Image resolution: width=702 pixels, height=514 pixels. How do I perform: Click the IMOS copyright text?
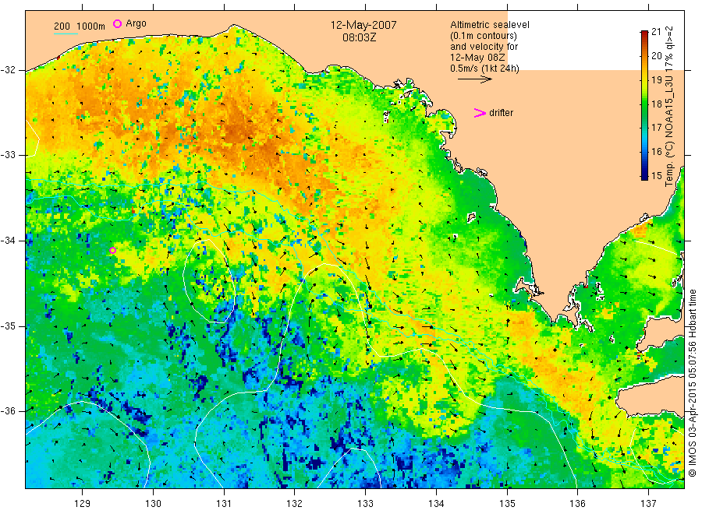pyautogui.click(x=692, y=382)
